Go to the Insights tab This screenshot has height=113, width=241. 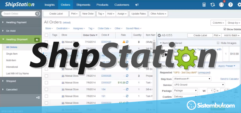tap(50, 5)
